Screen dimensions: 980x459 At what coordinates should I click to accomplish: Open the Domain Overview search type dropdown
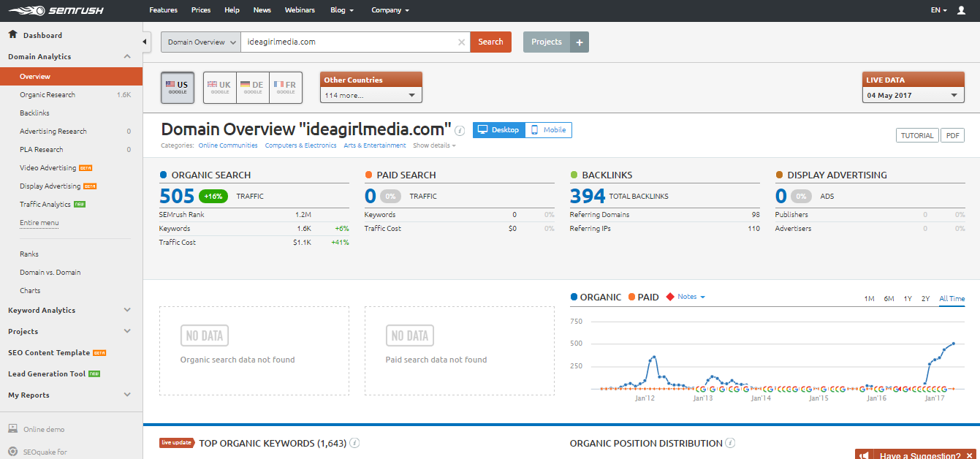tap(201, 42)
